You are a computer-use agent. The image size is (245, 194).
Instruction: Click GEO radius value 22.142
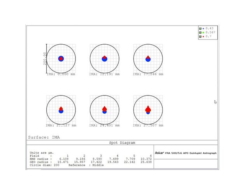point(129,162)
